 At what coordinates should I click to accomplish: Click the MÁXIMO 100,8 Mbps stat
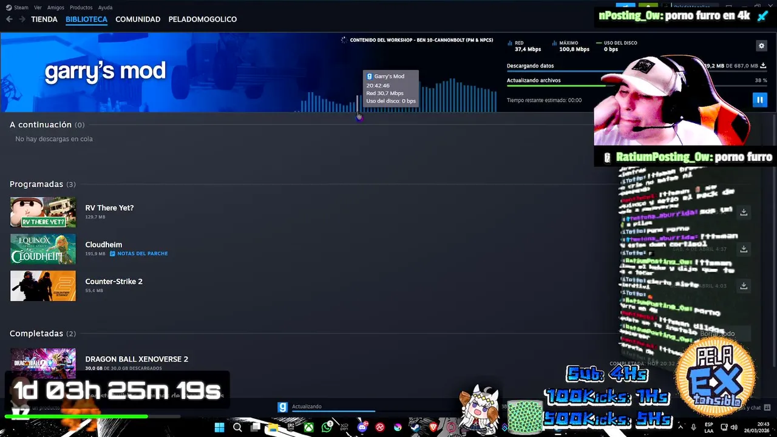(x=571, y=46)
